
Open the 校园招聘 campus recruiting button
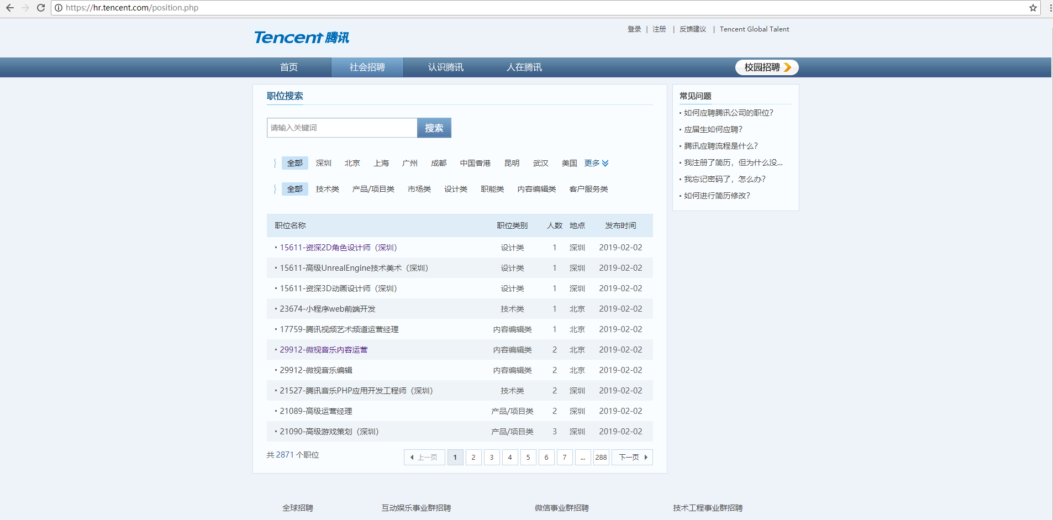767,67
